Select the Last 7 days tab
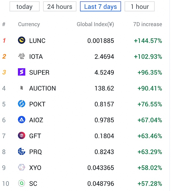Screen dimensions: 171x191 (101, 7)
